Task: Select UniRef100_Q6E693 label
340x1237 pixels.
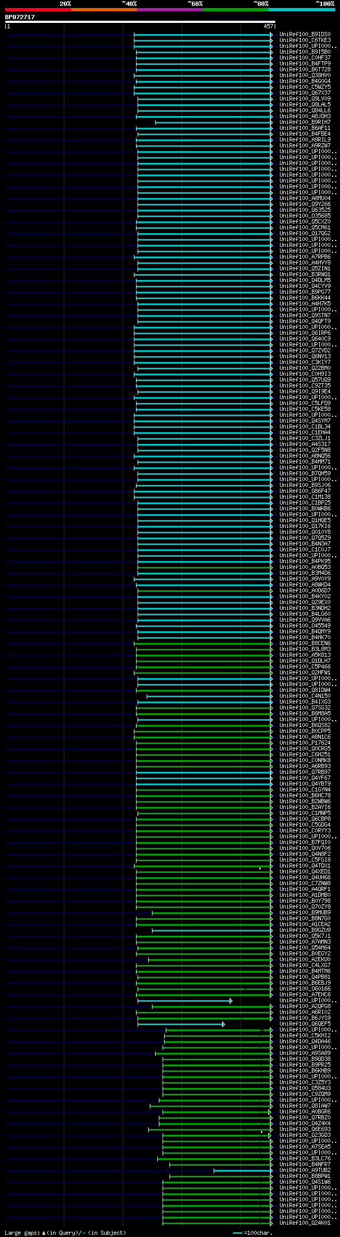Action: coord(305,1129)
